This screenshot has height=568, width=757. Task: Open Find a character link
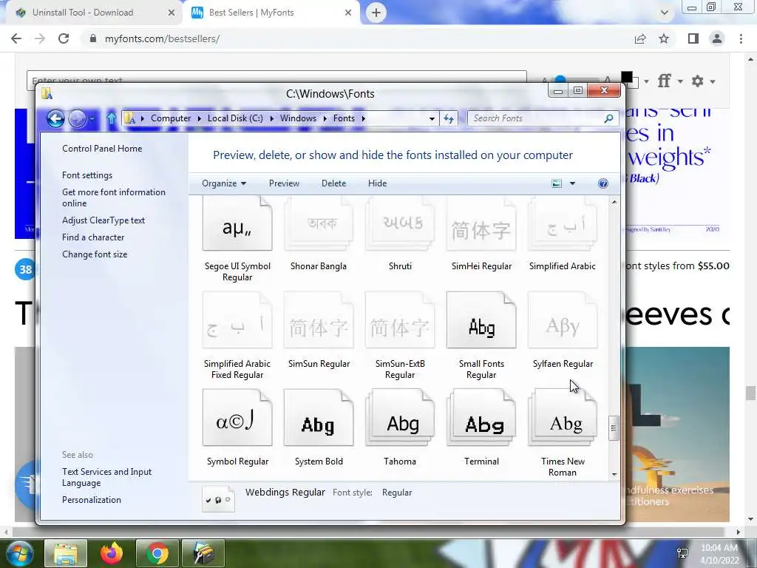point(92,237)
